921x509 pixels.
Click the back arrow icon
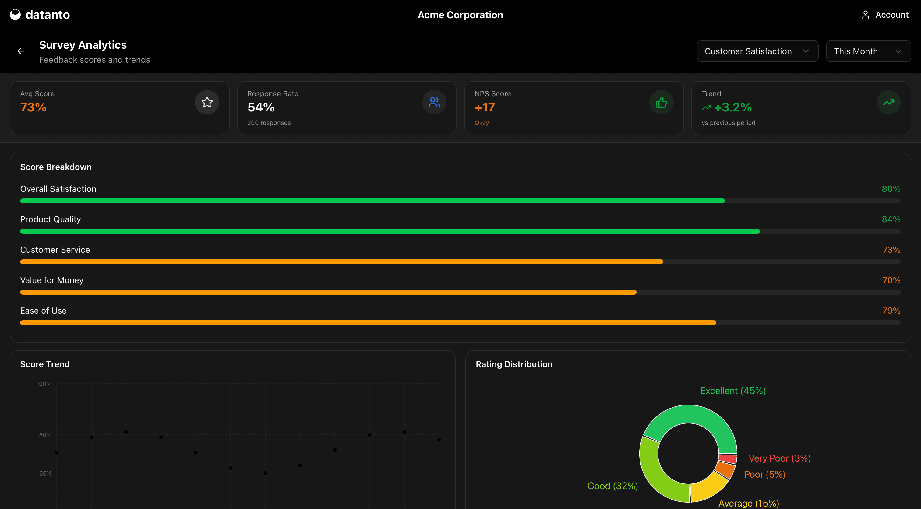point(21,51)
